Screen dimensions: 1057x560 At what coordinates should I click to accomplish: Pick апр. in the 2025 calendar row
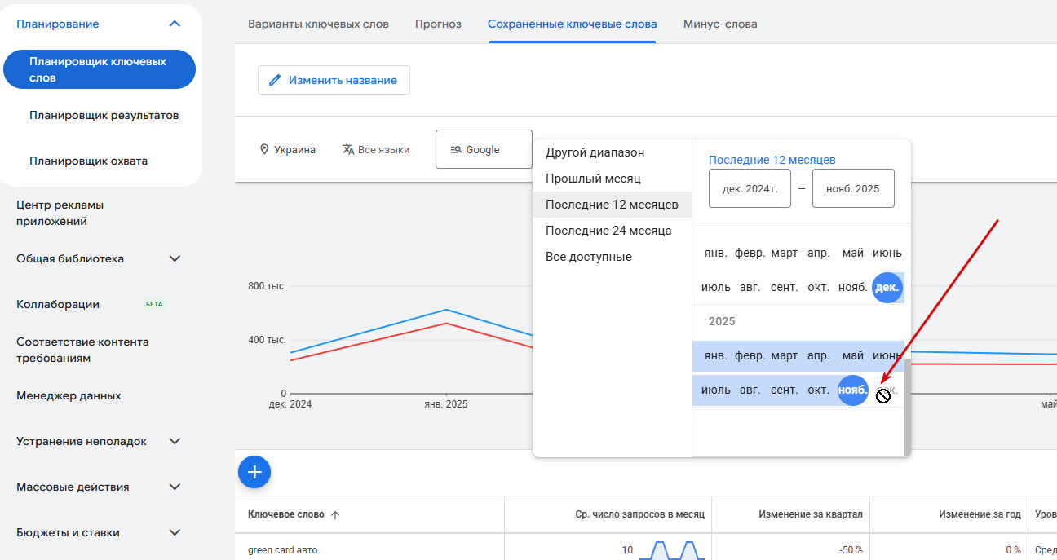pos(819,356)
